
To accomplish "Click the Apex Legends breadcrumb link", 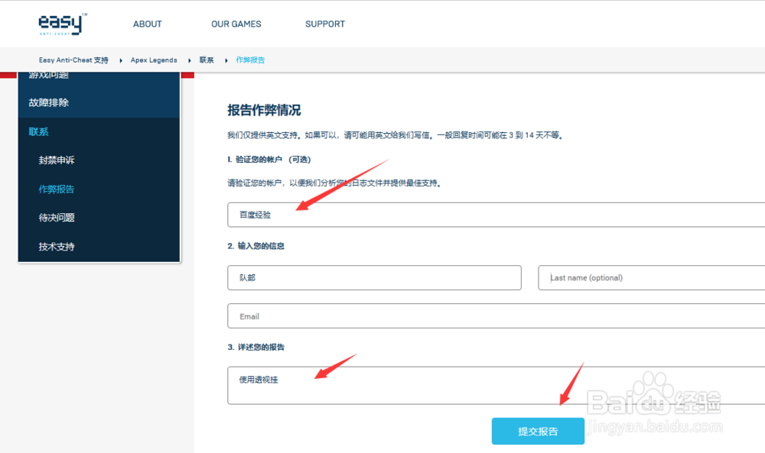I will pyautogui.click(x=153, y=60).
